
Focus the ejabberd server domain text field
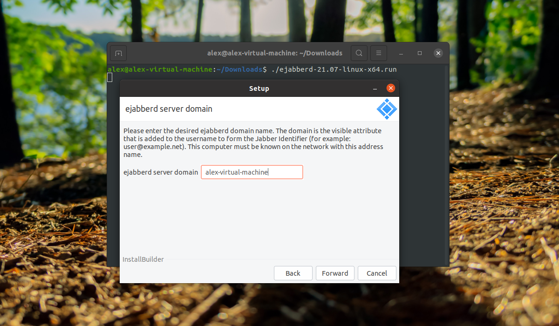(252, 172)
